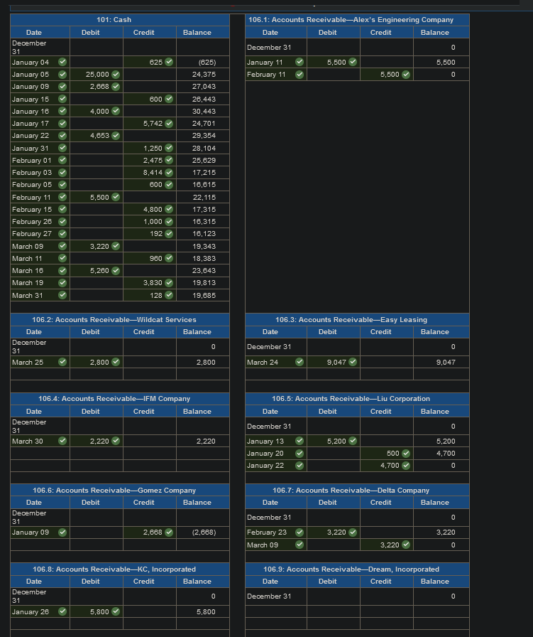Select the checkmark next to the 25,000 debit entry

click(x=116, y=75)
